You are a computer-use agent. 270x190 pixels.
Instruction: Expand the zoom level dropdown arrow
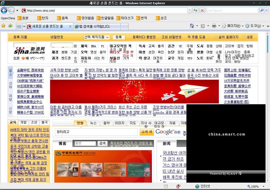pyautogui.click(x=263, y=186)
